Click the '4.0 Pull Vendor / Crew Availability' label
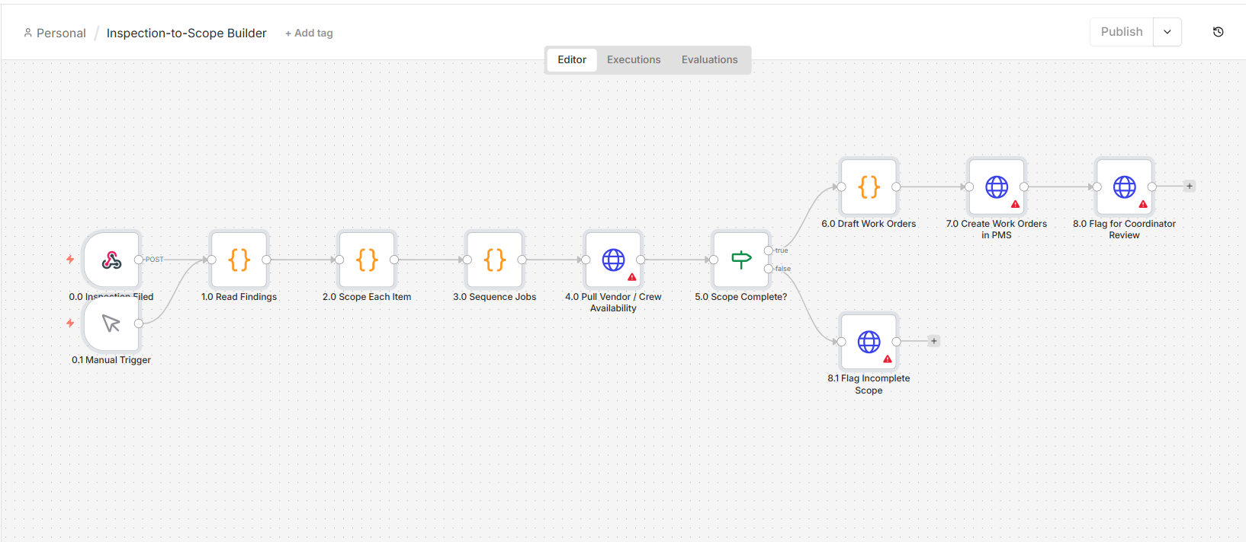Viewport: 1246px width, 542px height. click(613, 302)
